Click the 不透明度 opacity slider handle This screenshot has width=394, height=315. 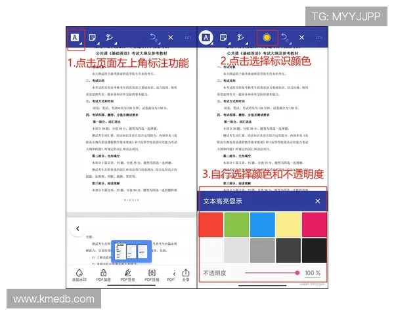297,273
